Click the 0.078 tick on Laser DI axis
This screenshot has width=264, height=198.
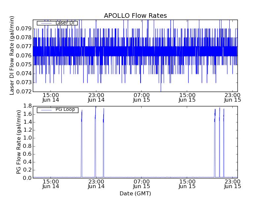click(x=24, y=38)
